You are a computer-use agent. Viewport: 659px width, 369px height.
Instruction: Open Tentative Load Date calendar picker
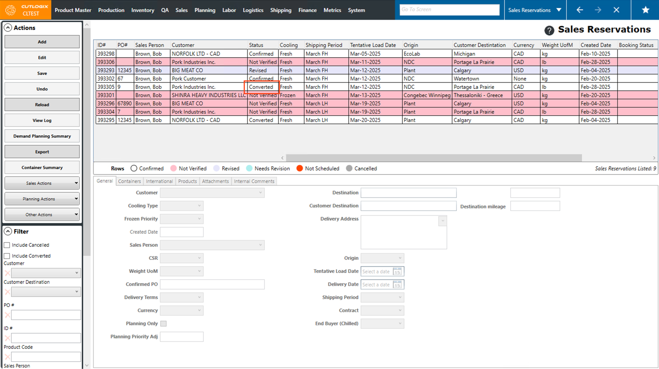click(x=397, y=272)
